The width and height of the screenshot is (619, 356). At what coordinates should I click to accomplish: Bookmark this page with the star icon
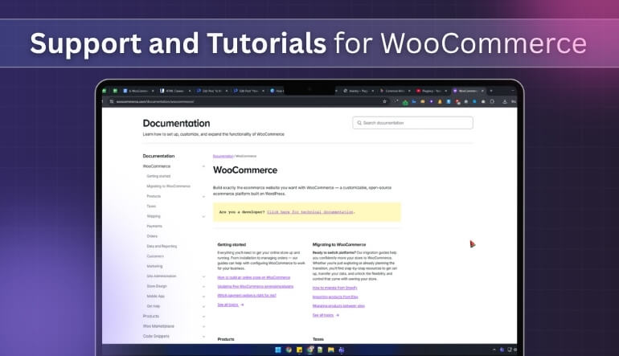(x=384, y=101)
